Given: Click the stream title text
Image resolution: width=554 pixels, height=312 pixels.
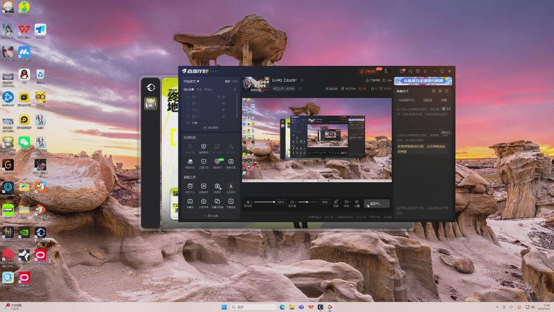Looking at the screenshot, I should point(284,80).
